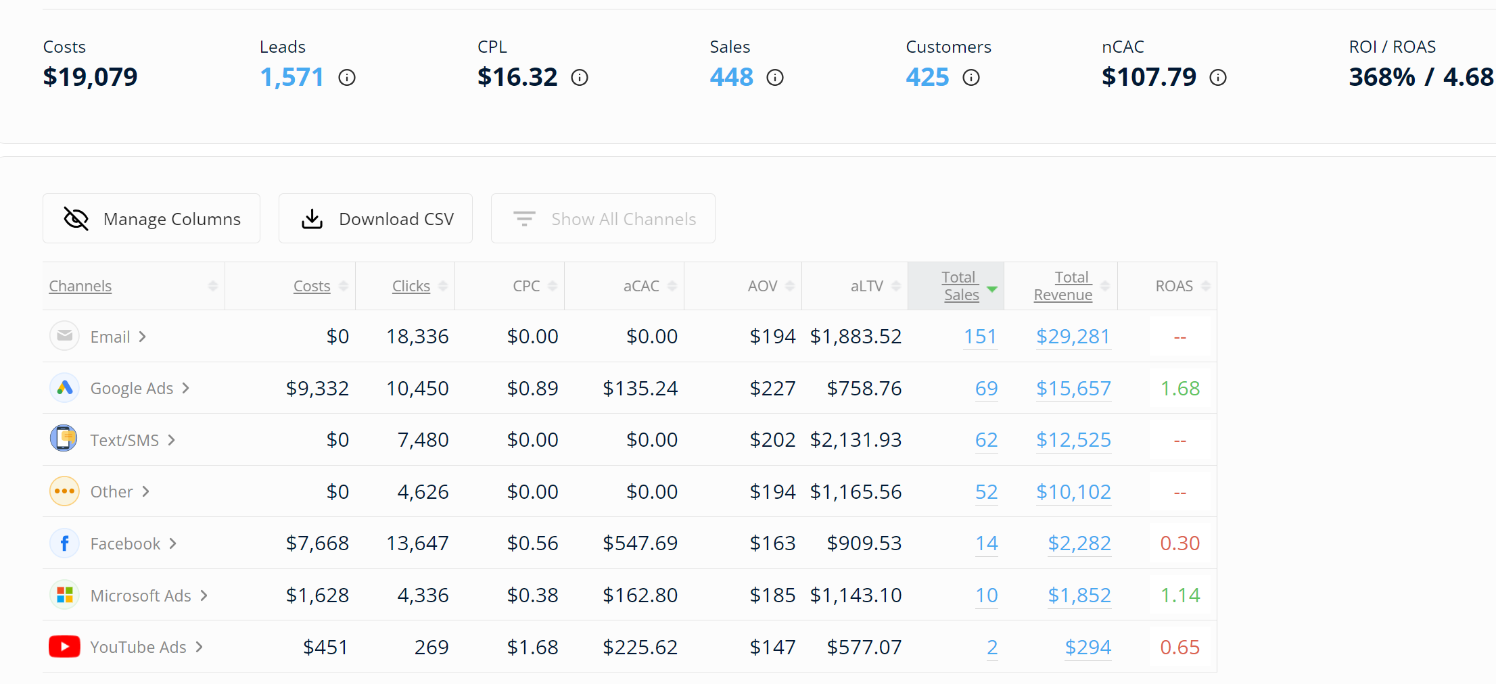Open Microsoft Ads revenue $1,852 link
The height and width of the screenshot is (684, 1496).
(x=1079, y=595)
